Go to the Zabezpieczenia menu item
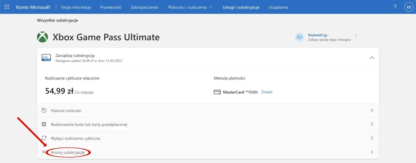This screenshot has height=163, width=416. pos(144,7)
